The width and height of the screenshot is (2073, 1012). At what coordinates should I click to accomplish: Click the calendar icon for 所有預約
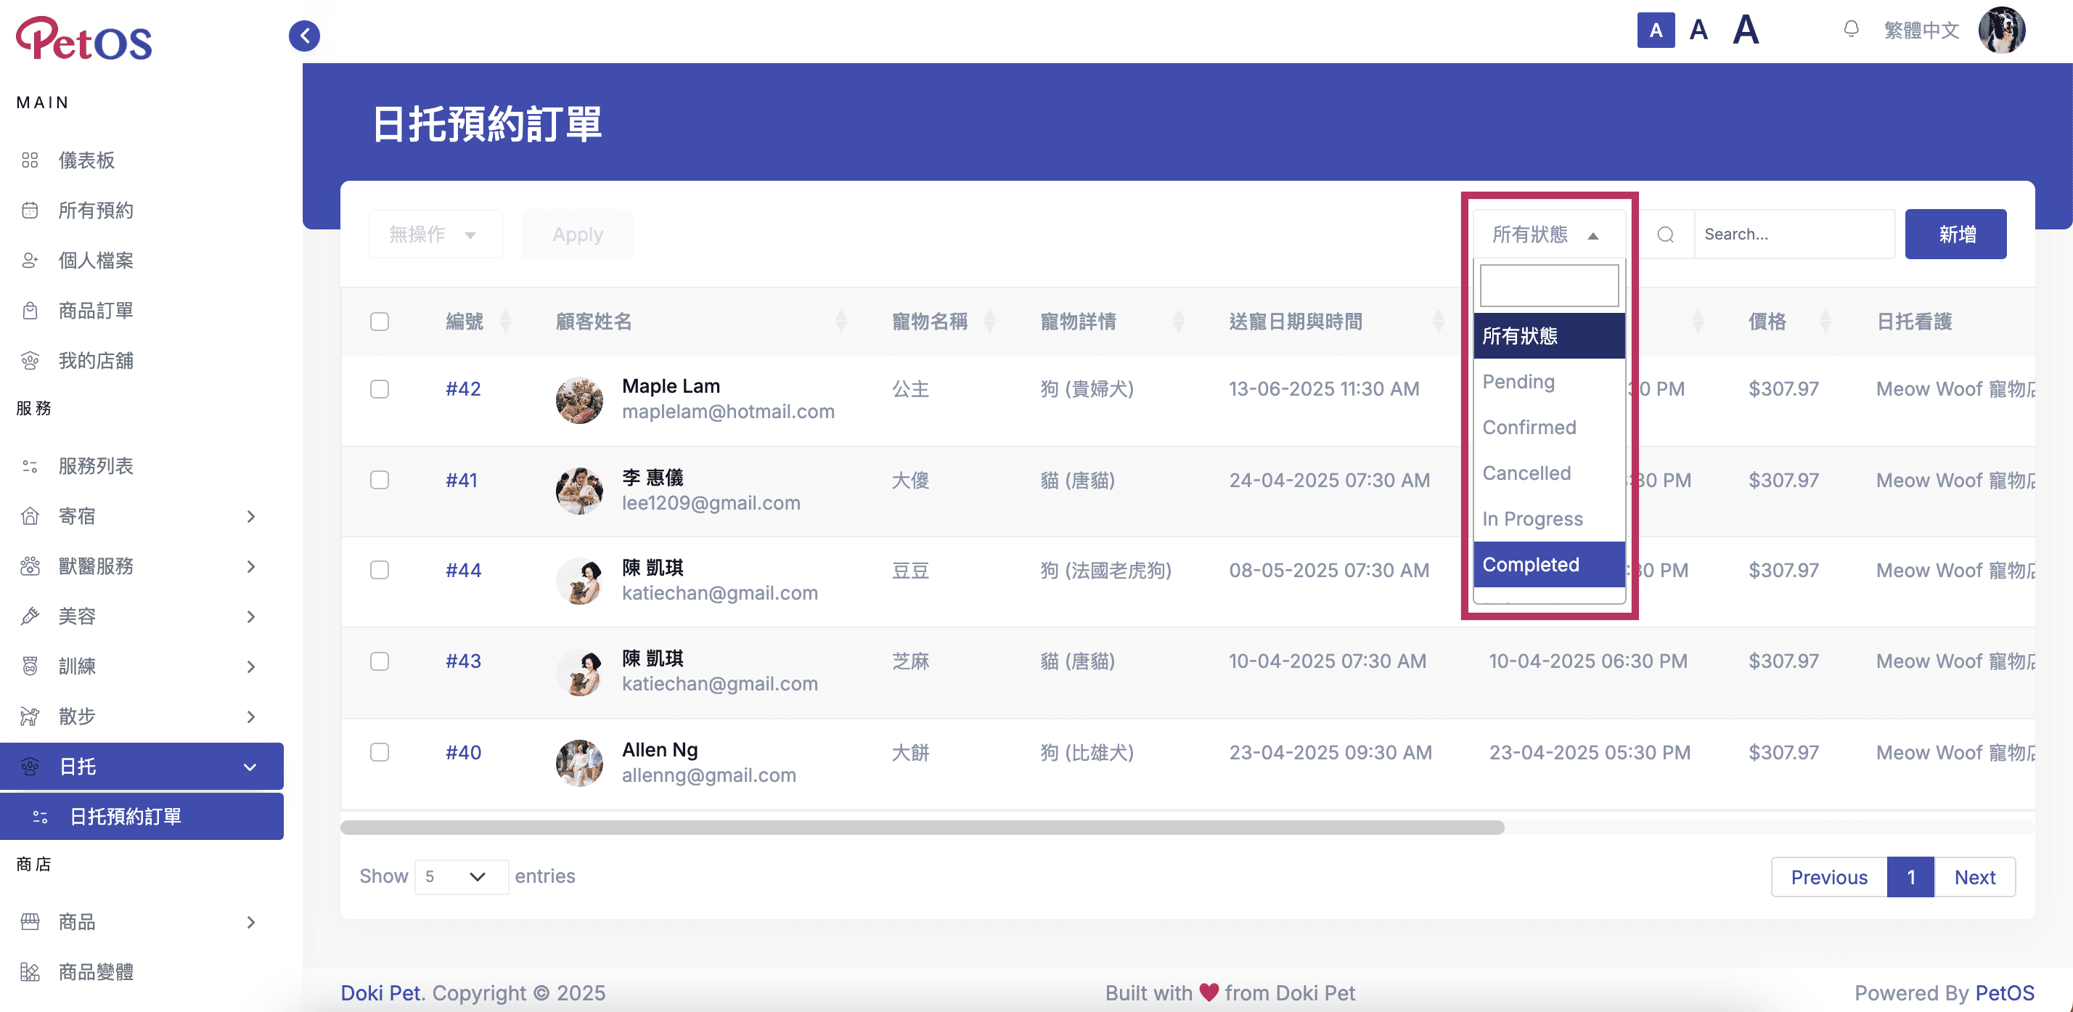(30, 210)
